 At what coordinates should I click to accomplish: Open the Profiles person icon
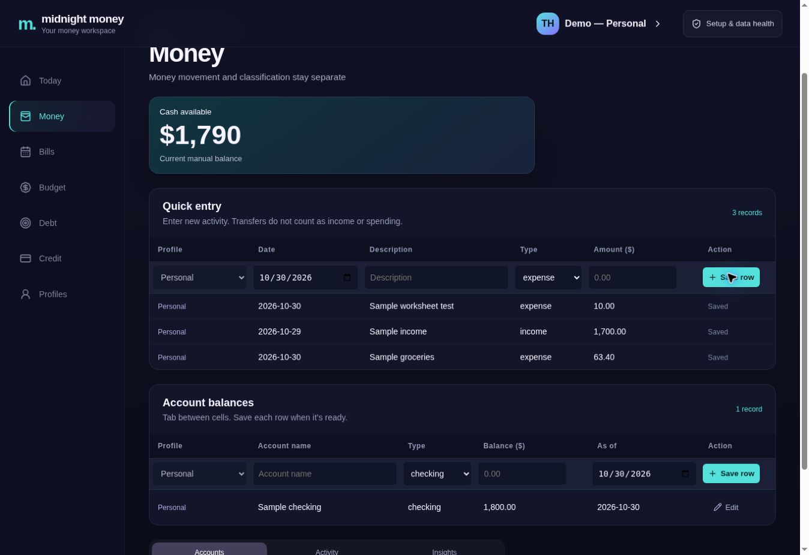click(x=25, y=294)
